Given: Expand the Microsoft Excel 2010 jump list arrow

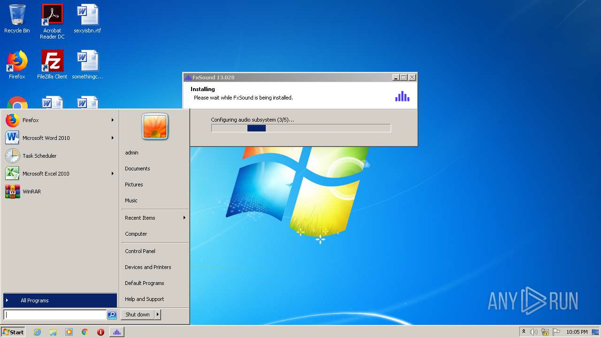Looking at the screenshot, I should 113,174.
